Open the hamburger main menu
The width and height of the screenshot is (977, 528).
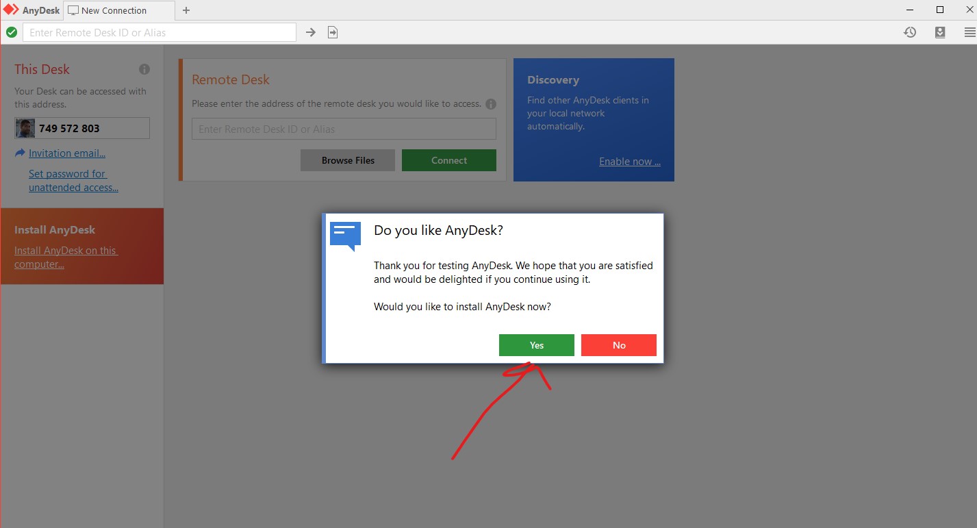pyautogui.click(x=969, y=32)
